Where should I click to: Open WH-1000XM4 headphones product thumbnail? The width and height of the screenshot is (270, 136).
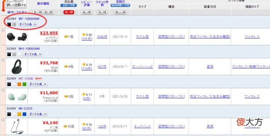16,67
